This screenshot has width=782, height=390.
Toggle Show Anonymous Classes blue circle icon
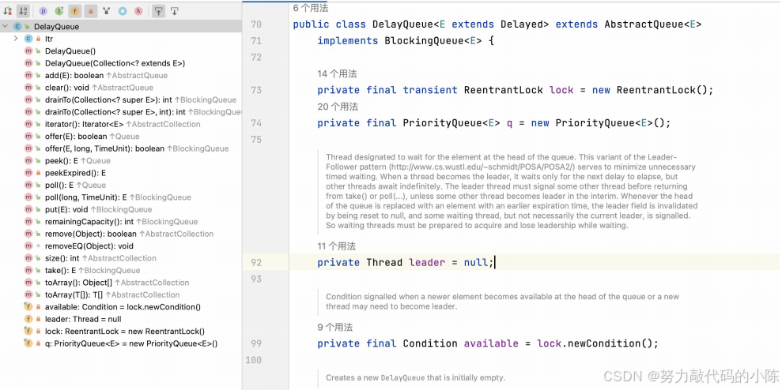[123, 10]
